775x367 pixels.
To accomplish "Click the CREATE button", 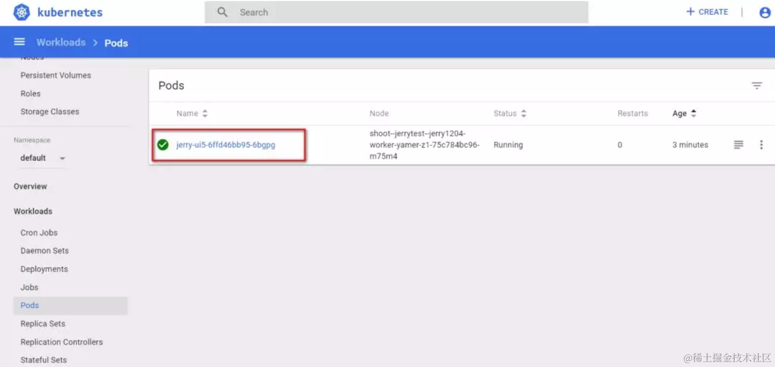I will [707, 12].
